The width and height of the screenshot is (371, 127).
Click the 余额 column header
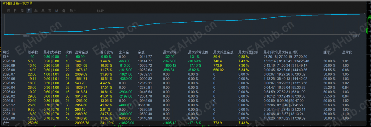[141, 52]
